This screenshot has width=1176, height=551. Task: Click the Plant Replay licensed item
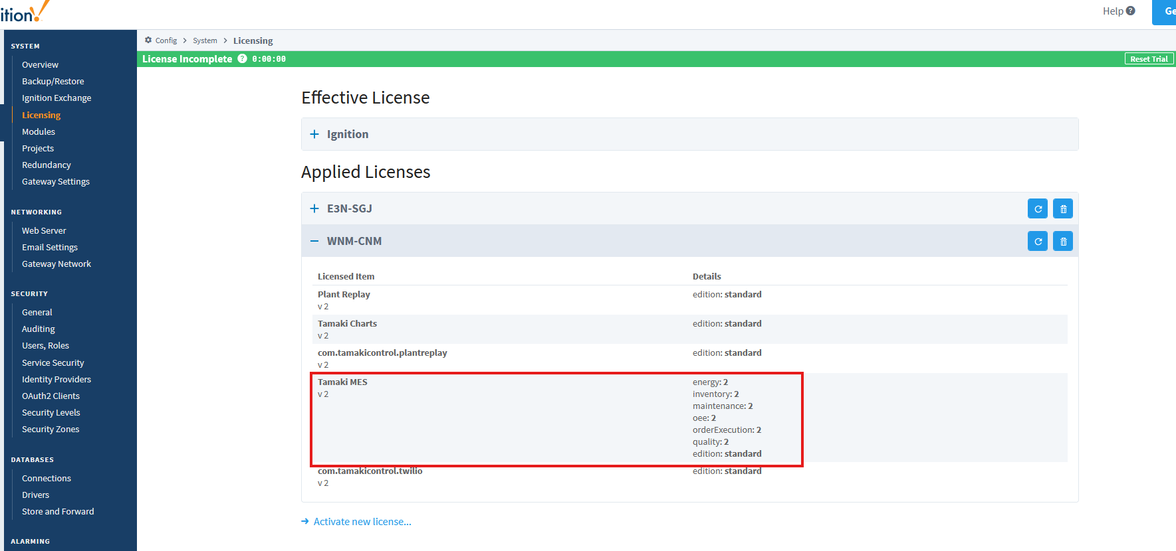(x=344, y=294)
